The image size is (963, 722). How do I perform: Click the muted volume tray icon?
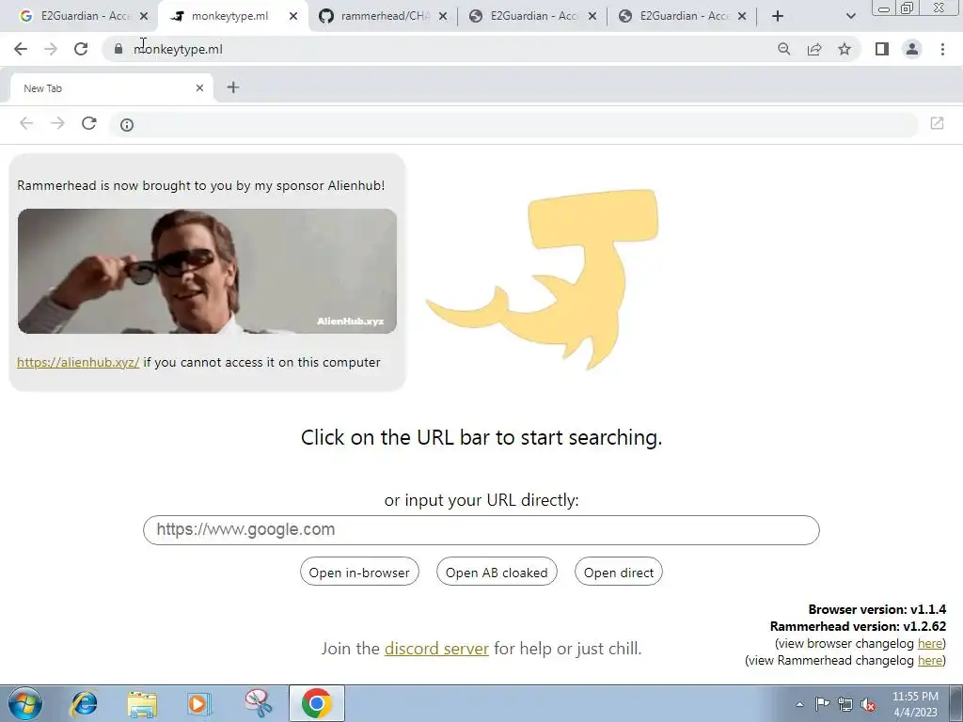click(x=868, y=704)
